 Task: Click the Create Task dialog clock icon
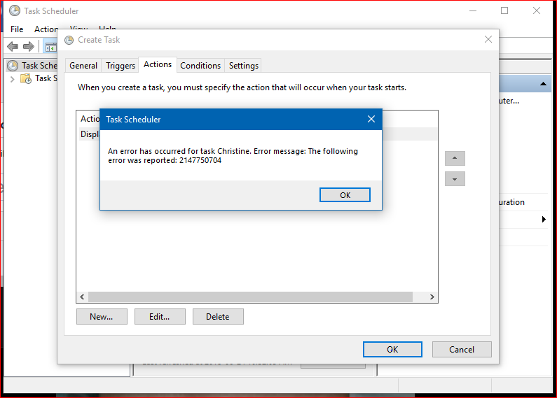[69, 40]
